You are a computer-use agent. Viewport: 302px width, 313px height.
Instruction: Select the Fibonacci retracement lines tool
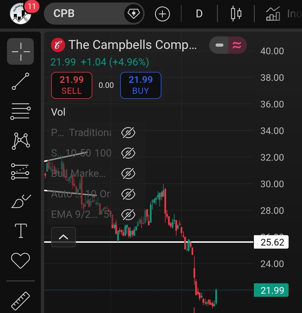pyautogui.click(x=20, y=111)
